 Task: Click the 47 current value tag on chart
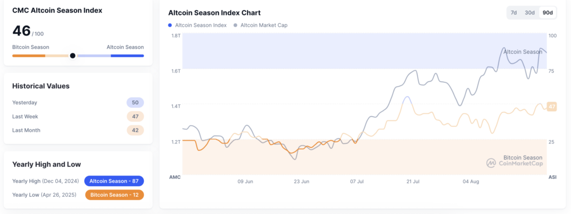tap(552, 107)
